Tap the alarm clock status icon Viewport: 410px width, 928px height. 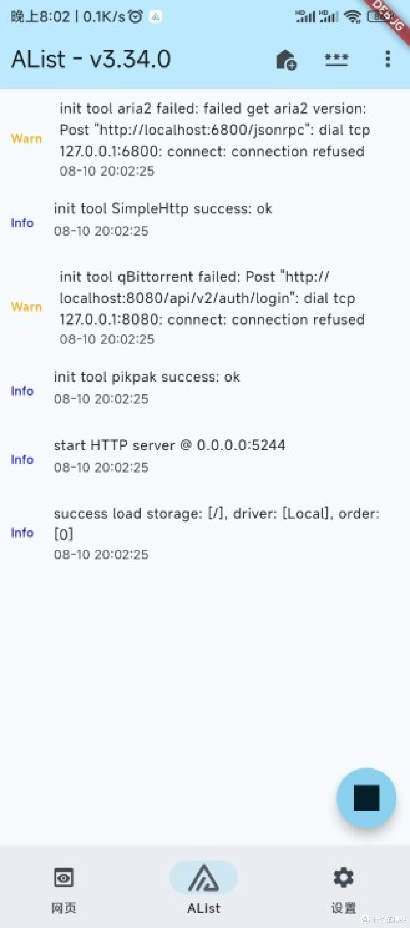136,16
